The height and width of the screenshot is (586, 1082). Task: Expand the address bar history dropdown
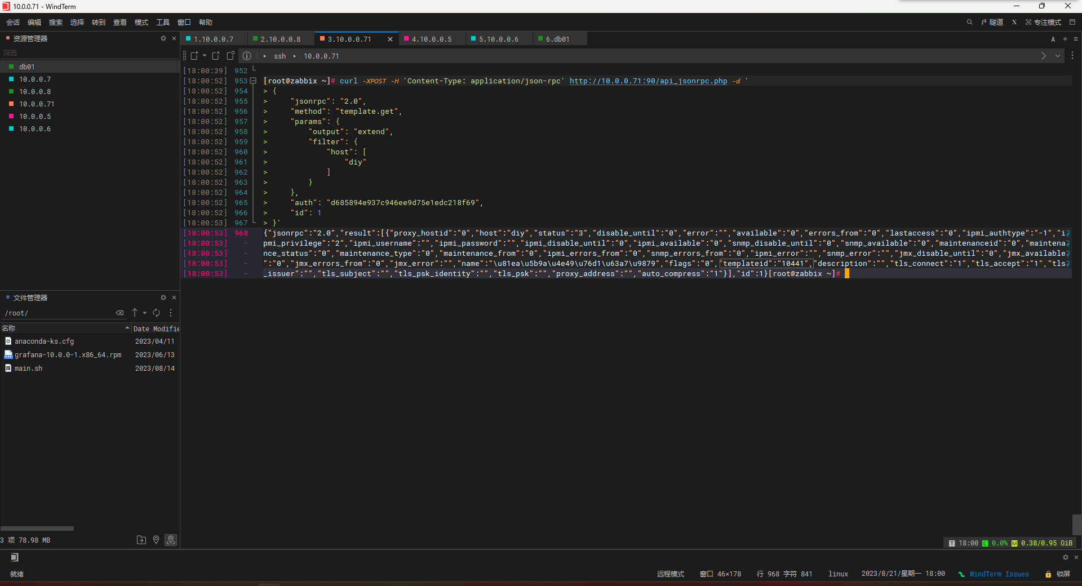[1058, 56]
